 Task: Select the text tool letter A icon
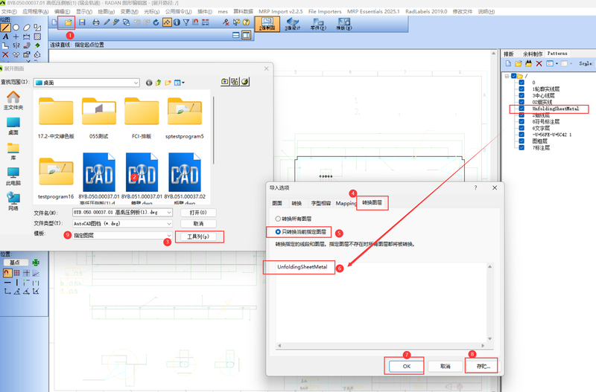(6, 36)
